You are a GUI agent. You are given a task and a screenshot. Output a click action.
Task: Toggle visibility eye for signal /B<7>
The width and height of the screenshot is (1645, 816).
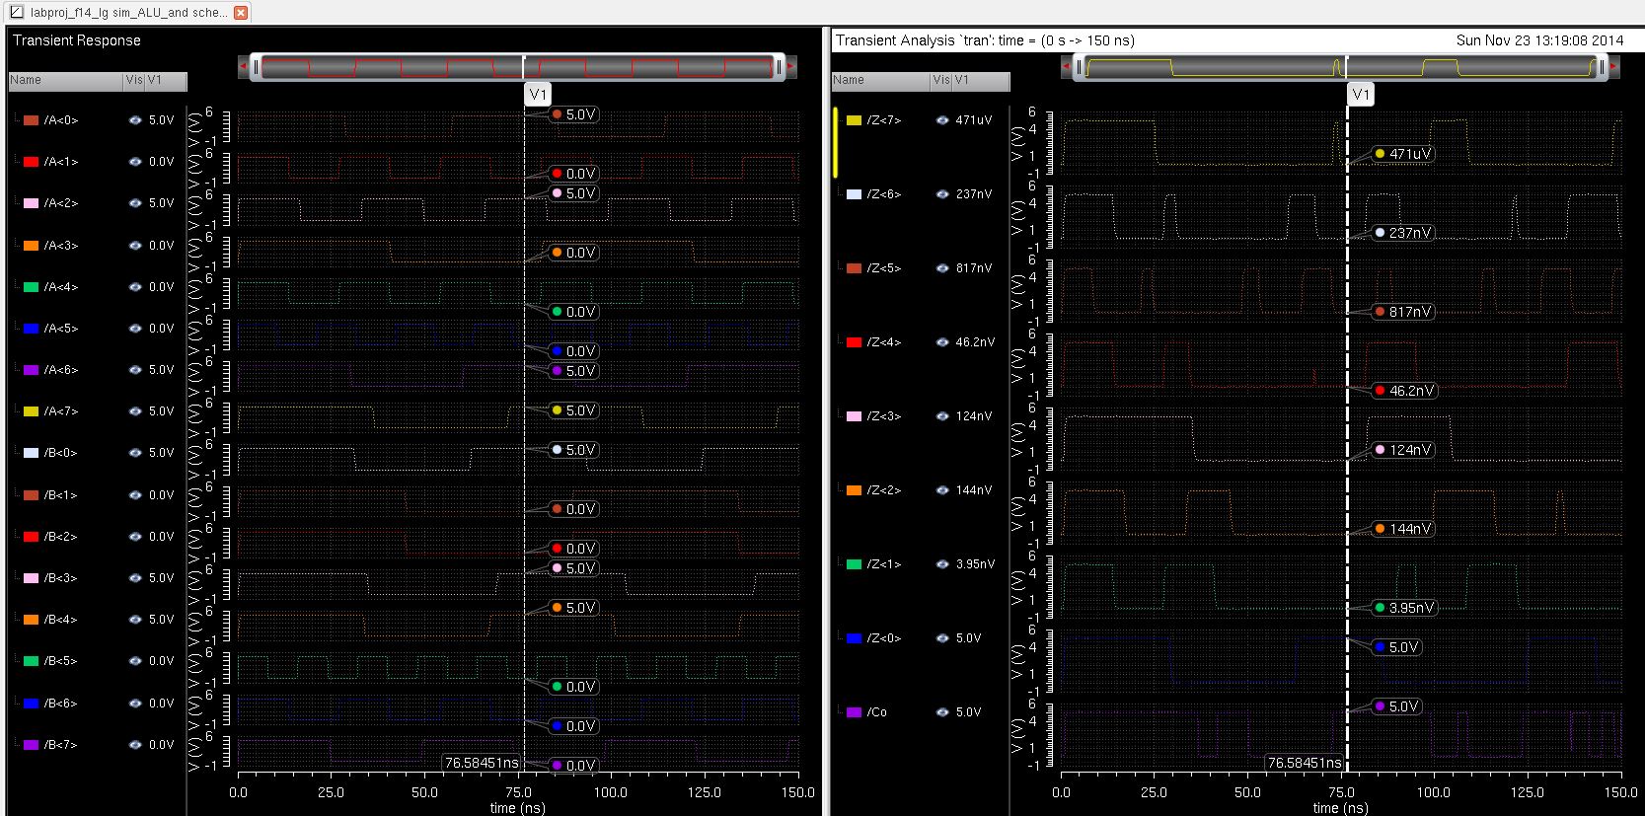point(135,745)
